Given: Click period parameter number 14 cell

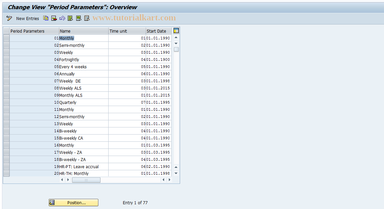Looking at the screenshot, I should click(x=34, y=131).
